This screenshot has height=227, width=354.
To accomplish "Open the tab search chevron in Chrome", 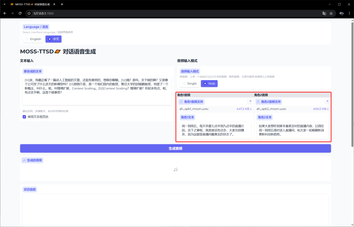I will click(x=4, y=4).
